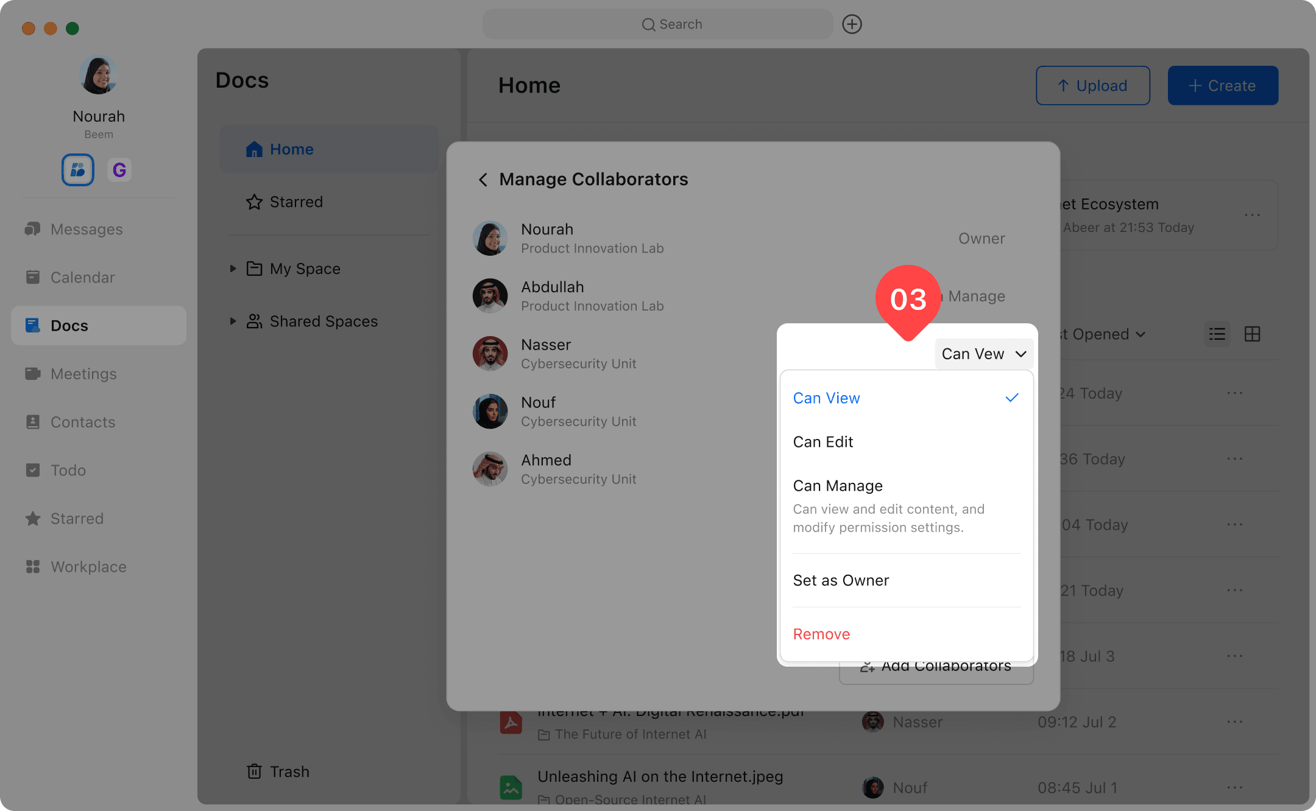Expand the Shared Spaces tree
Screen dimensions: 1316x811
coord(233,321)
